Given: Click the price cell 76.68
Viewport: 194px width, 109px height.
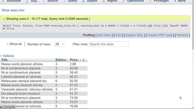Looking at the screenshot, I should [x=74, y=106].
